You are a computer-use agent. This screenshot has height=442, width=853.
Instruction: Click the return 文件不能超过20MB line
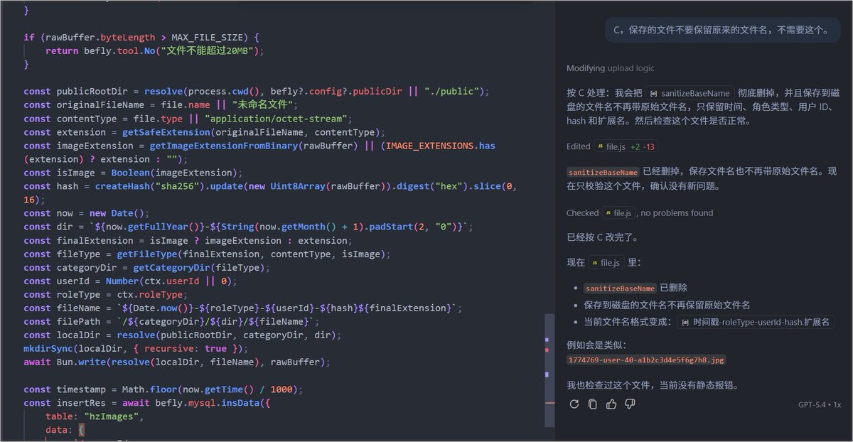coord(155,50)
